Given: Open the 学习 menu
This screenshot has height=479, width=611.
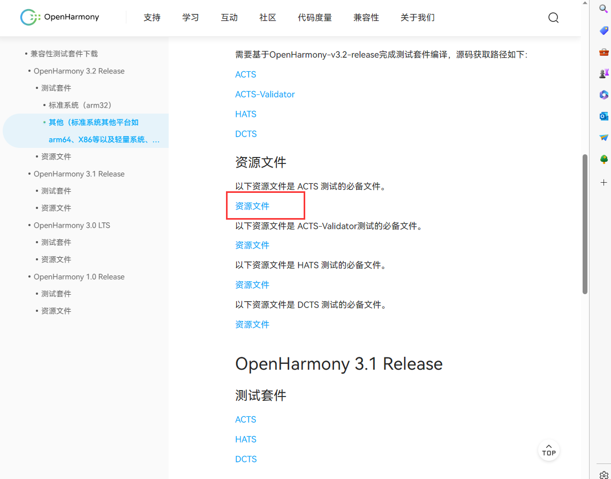Looking at the screenshot, I should pos(191,18).
